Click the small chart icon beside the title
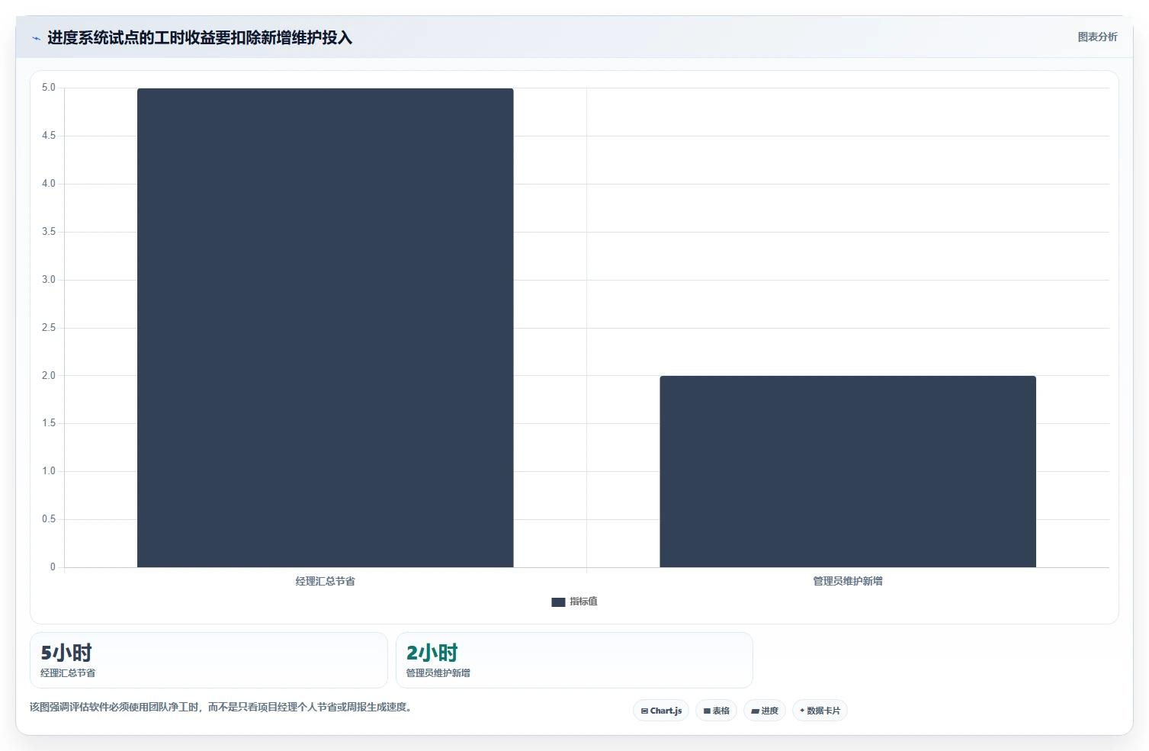This screenshot has height=751, width=1149. coord(36,38)
